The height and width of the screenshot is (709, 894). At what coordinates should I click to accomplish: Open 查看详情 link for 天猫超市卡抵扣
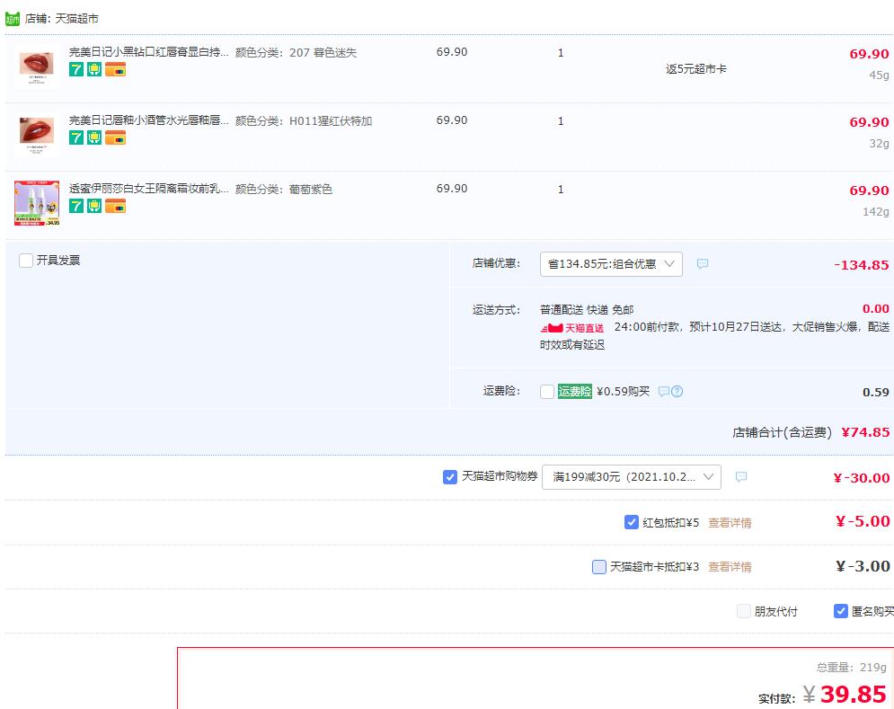click(x=730, y=567)
